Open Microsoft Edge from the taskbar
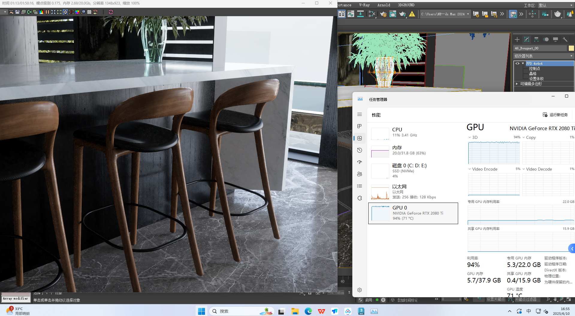The width and height of the screenshot is (575, 316). (308, 311)
